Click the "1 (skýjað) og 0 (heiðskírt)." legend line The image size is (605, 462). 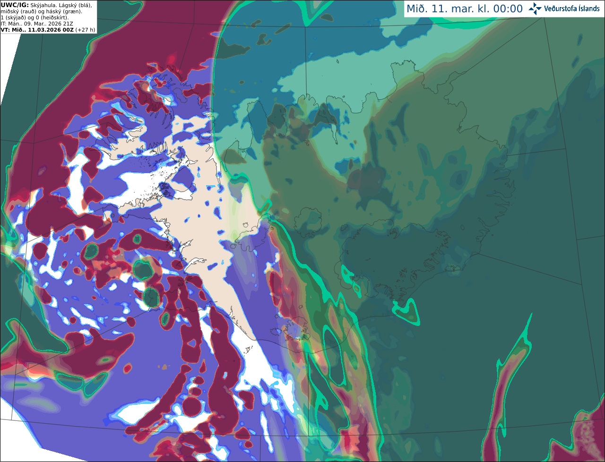click(x=35, y=17)
